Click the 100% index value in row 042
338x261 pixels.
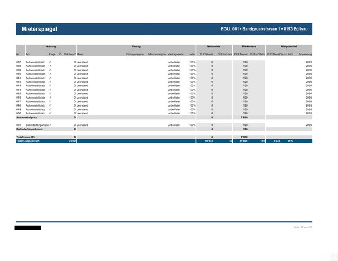(192, 82)
